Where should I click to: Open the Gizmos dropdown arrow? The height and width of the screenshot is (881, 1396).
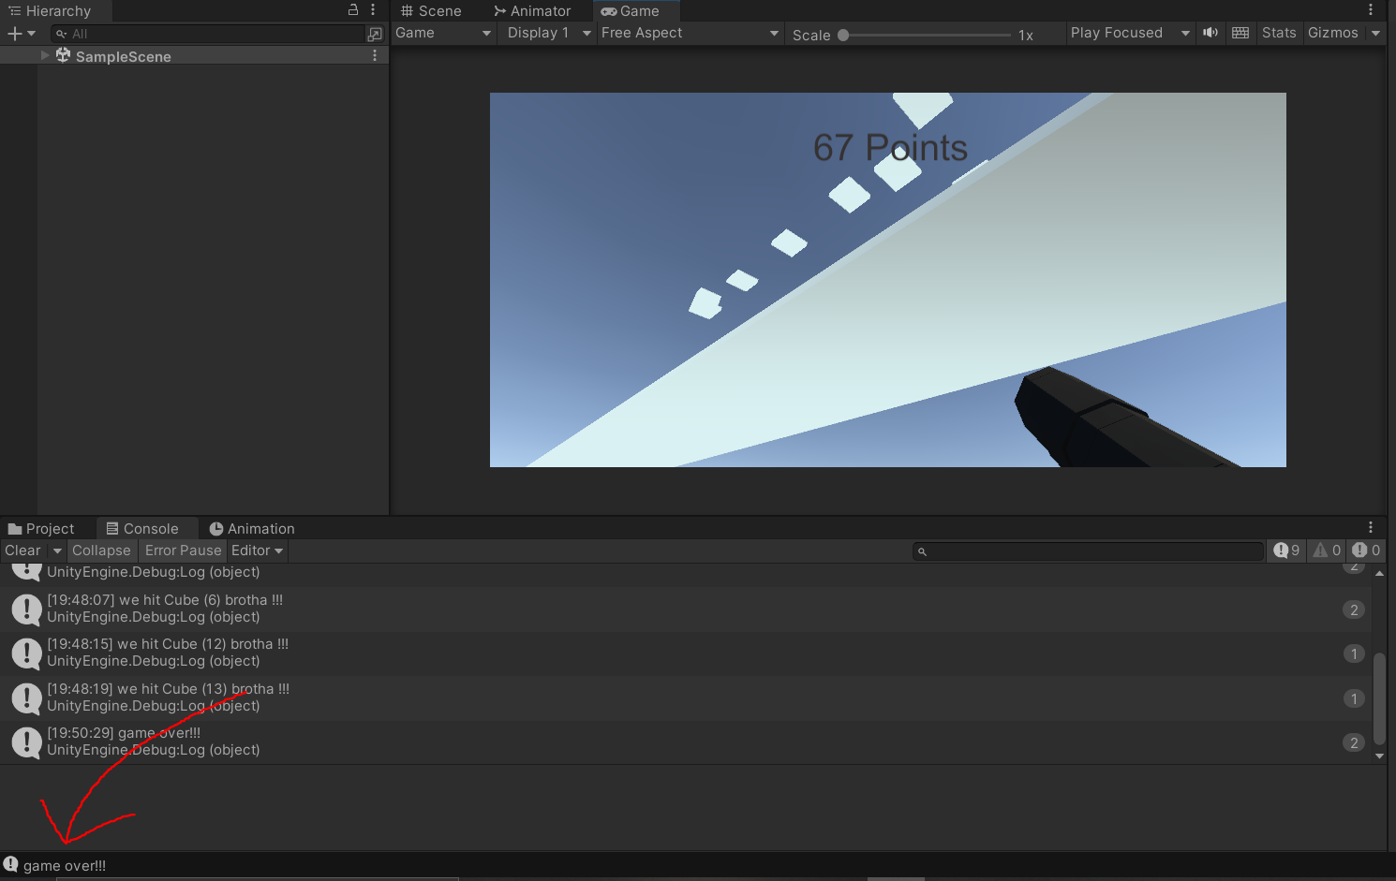tap(1375, 33)
